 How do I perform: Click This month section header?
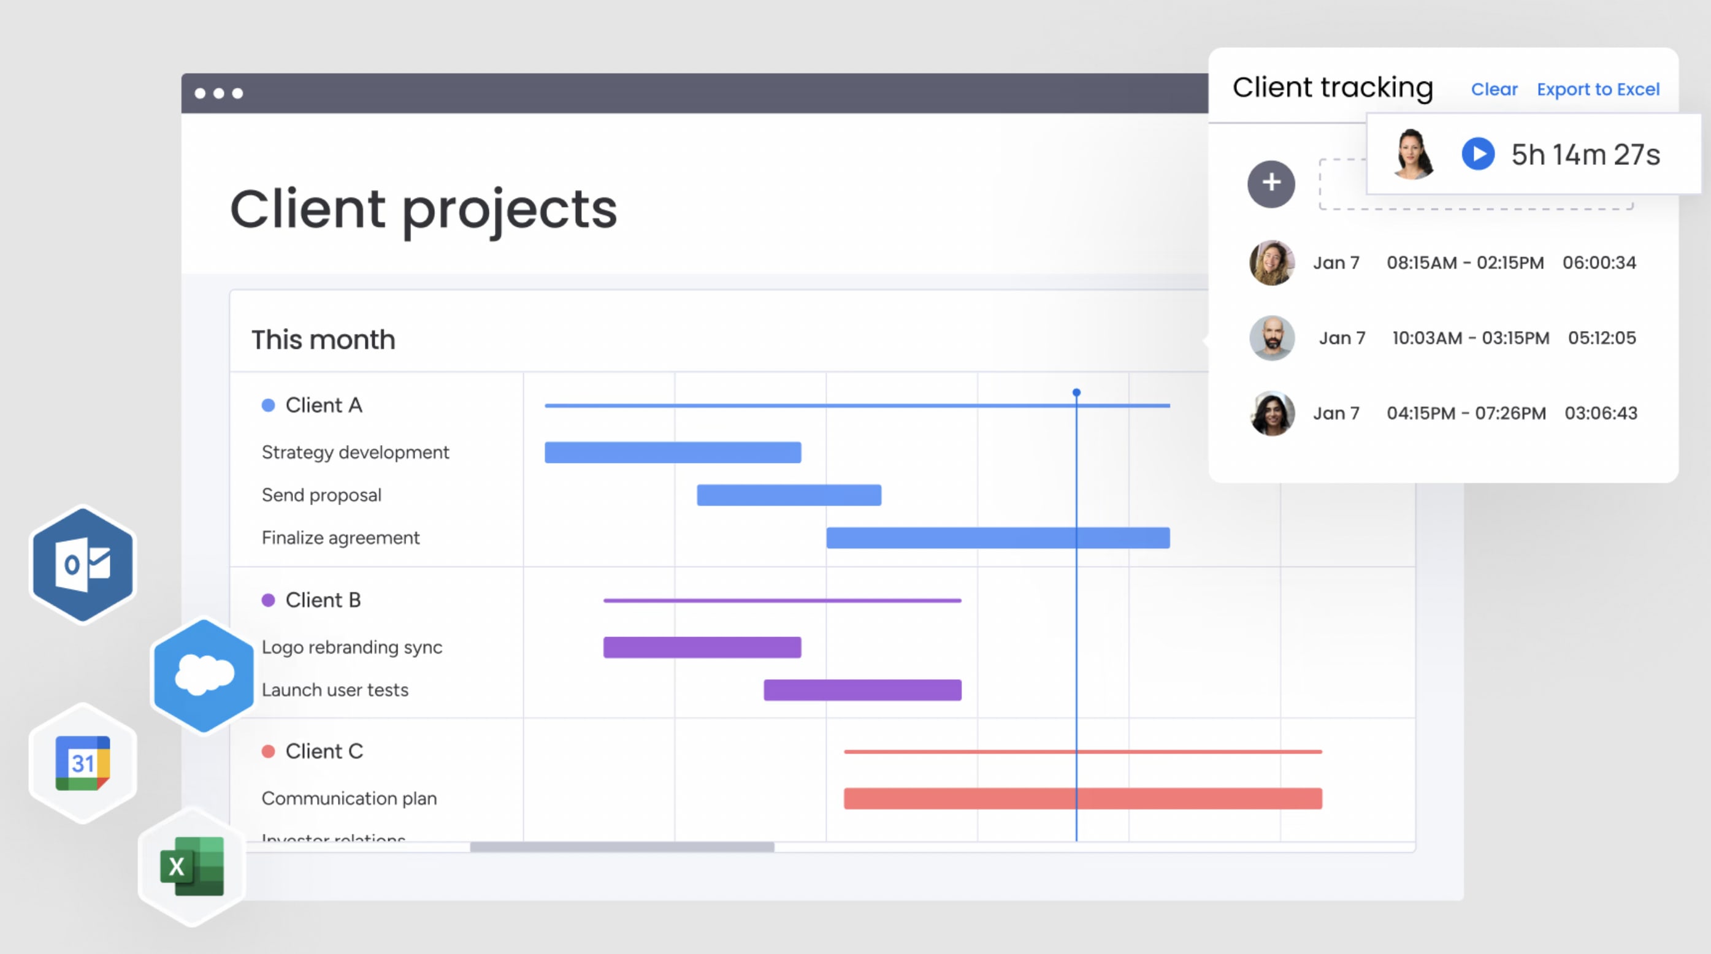(x=323, y=340)
